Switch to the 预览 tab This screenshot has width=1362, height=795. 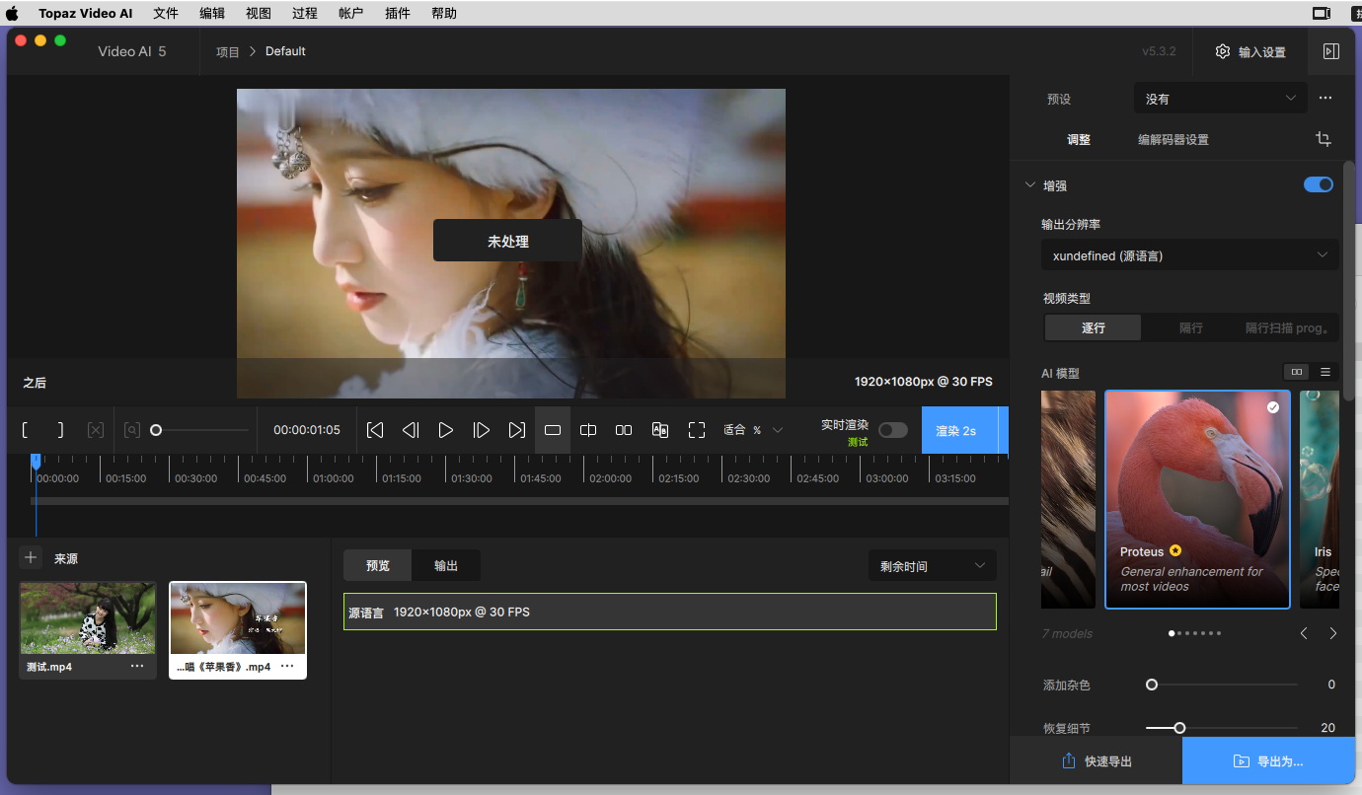click(x=378, y=565)
